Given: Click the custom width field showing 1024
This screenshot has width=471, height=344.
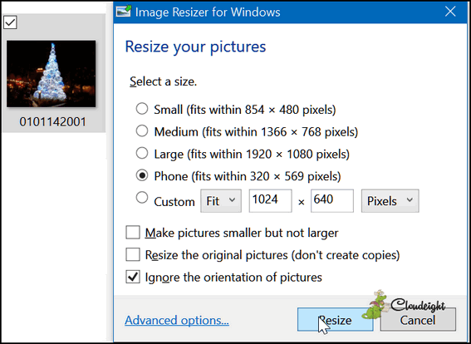Looking at the screenshot, I should click(270, 201).
